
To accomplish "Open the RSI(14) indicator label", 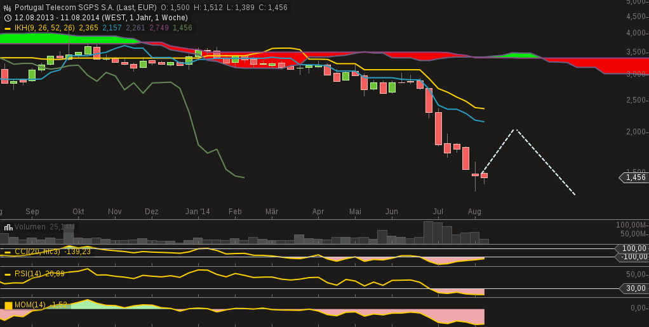I will (29, 274).
